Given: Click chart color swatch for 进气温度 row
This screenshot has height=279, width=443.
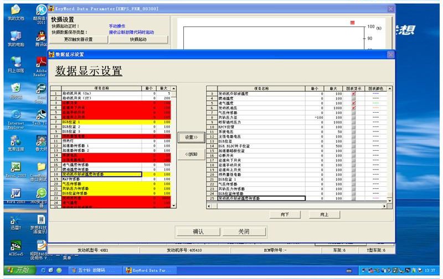Looking at the screenshot, I should 375,102.
